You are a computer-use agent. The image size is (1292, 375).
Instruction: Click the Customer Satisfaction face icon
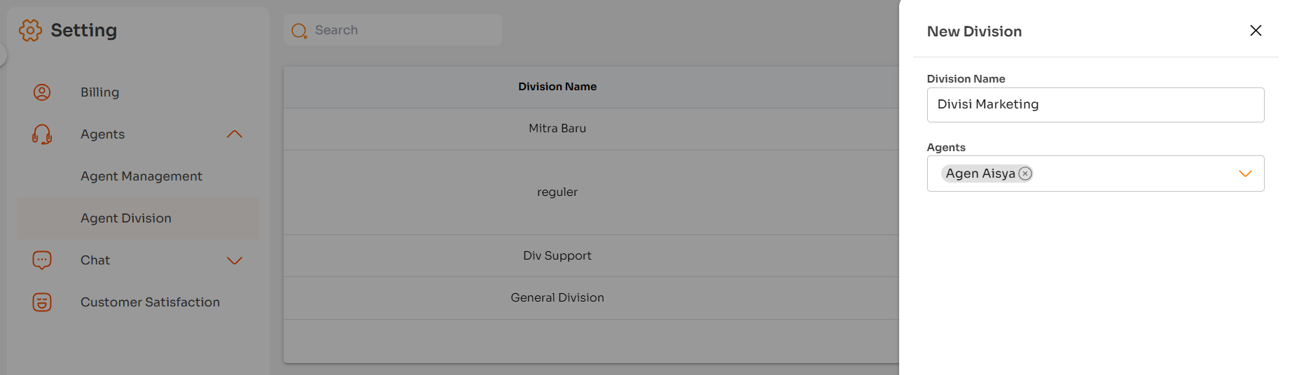(42, 302)
